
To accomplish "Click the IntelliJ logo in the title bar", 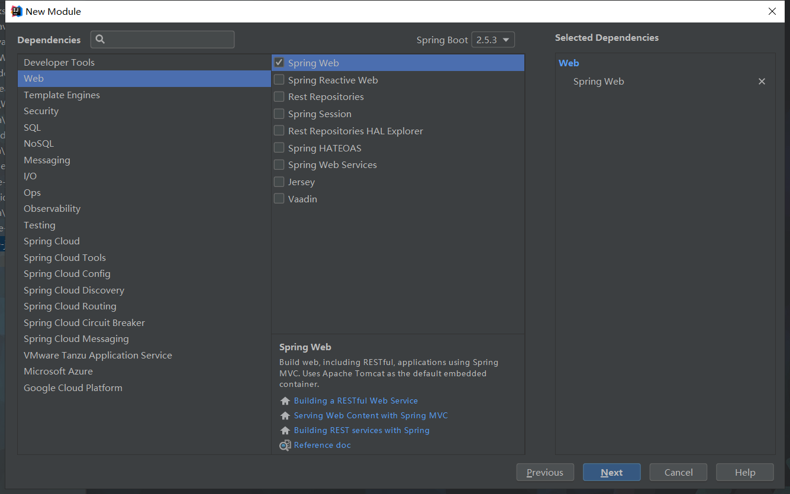I will [x=17, y=11].
